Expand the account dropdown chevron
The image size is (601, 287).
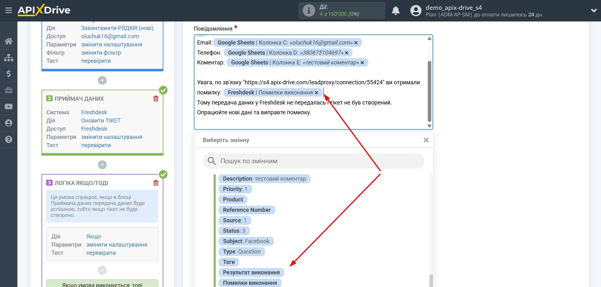[x=594, y=10]
